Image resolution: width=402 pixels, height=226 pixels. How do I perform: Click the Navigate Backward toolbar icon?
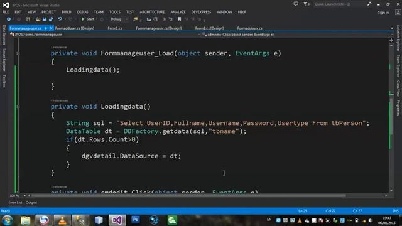click(8, 19)
